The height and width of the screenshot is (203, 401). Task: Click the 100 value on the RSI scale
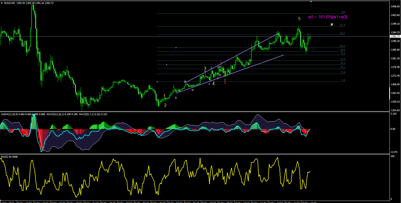click(393, 156)
